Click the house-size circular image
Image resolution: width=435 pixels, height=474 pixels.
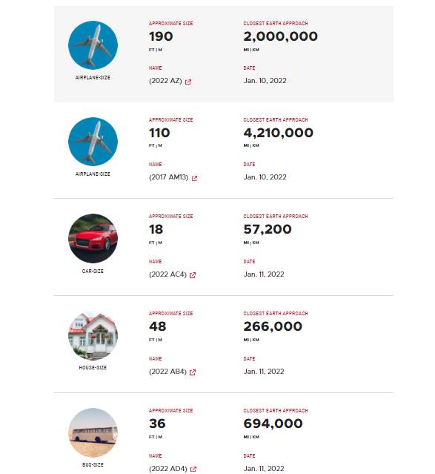93,335
